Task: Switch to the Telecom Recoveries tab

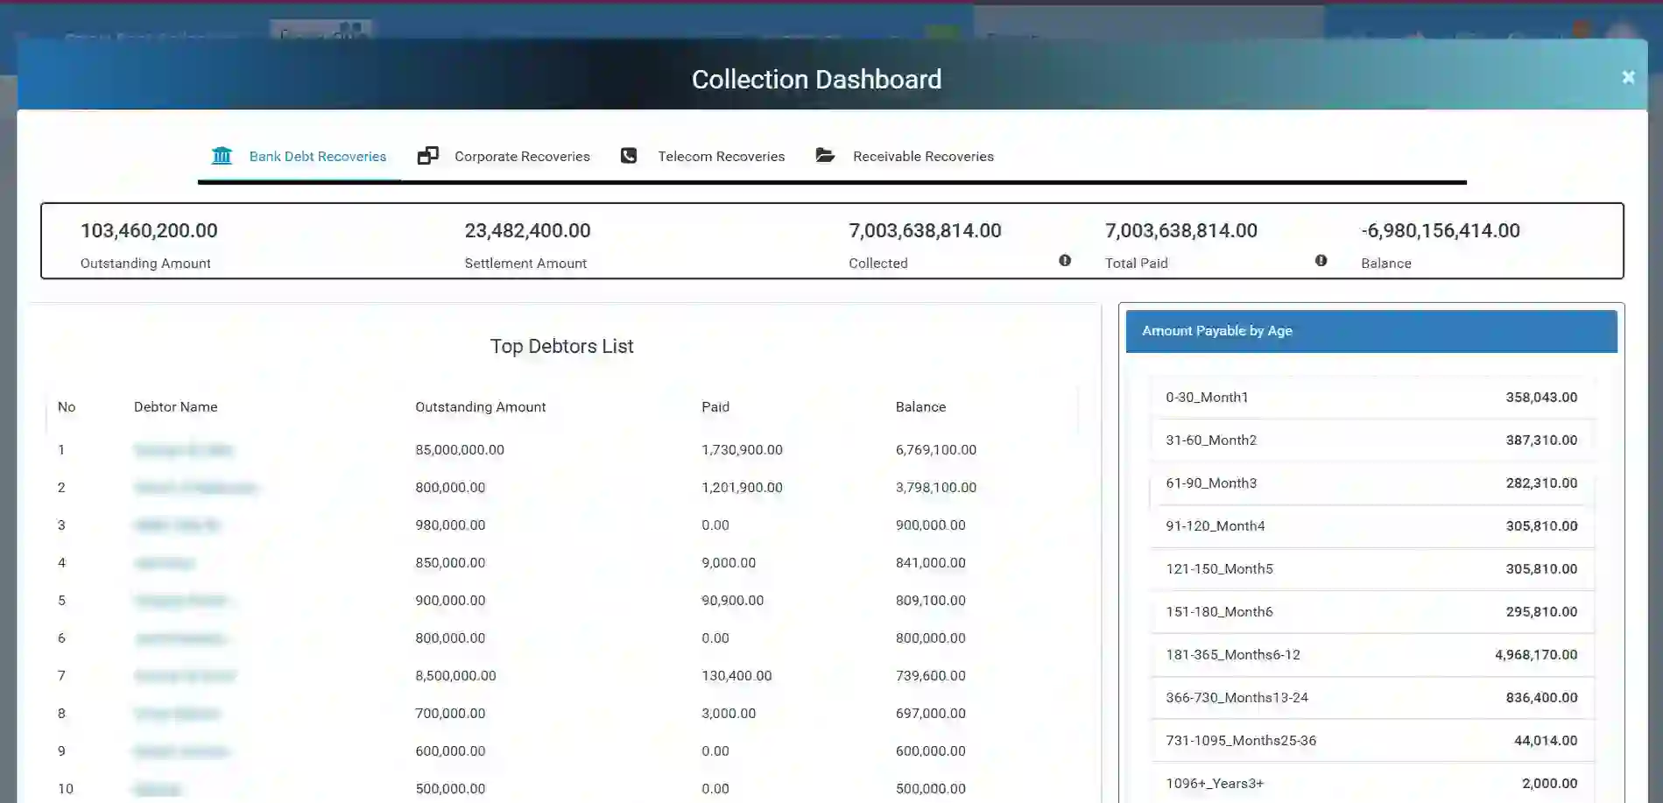Action: pos(722,156)
